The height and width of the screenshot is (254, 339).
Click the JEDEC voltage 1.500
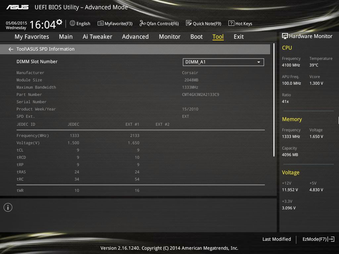73,143
